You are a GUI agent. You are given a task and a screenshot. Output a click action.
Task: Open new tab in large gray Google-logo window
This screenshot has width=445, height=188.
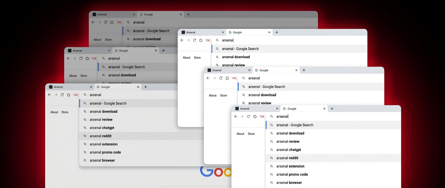click(146, 87)
